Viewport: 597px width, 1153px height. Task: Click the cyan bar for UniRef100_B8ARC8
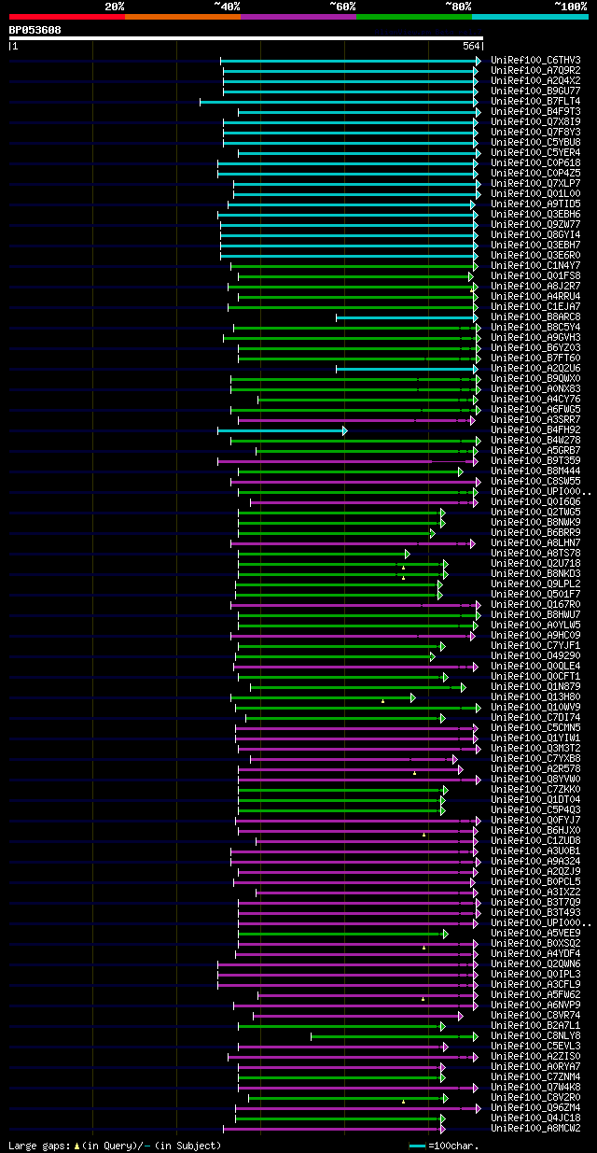click(407, 317)
